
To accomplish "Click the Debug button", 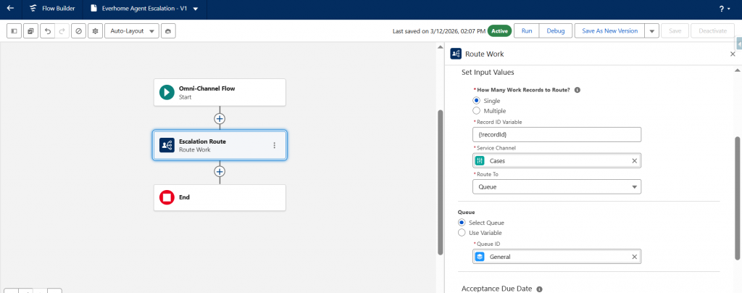I will pos(555,31).
